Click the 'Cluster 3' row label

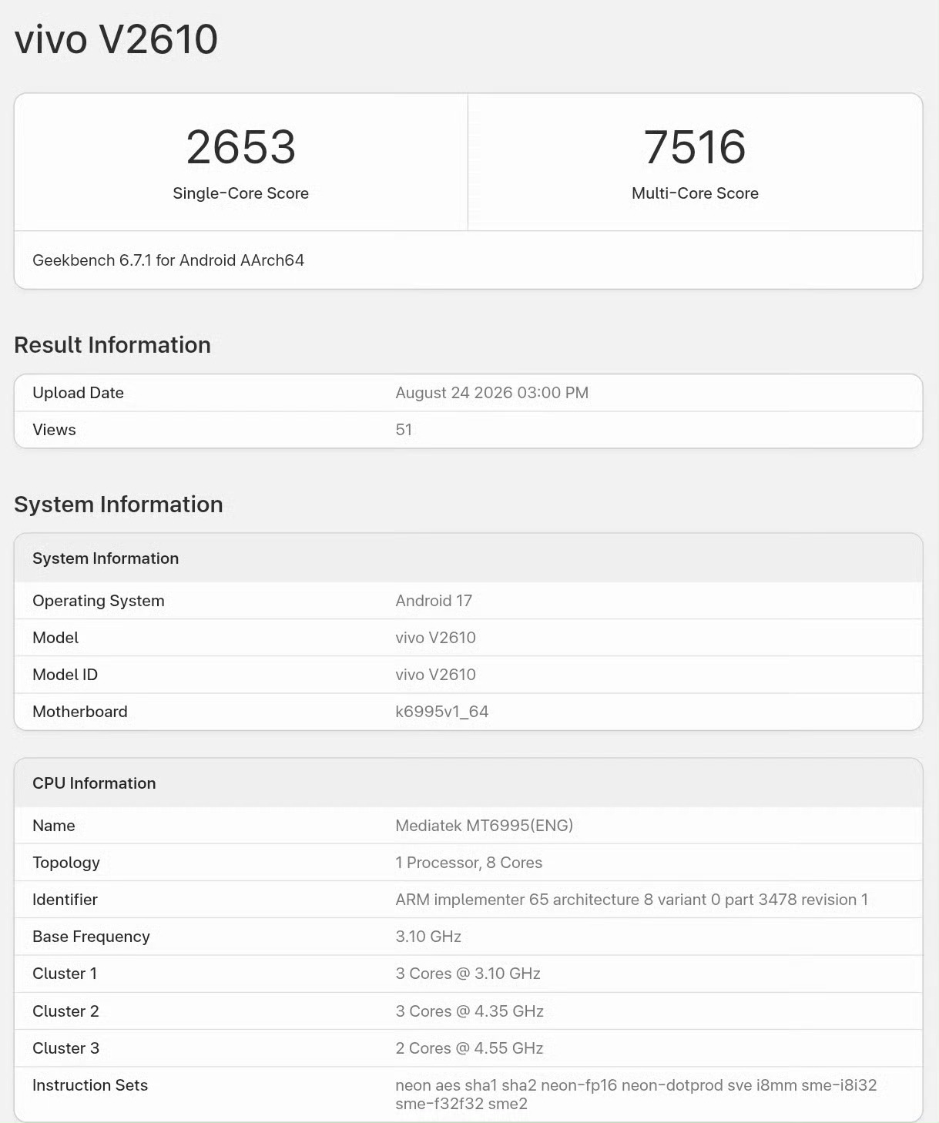coord(65,1048)
